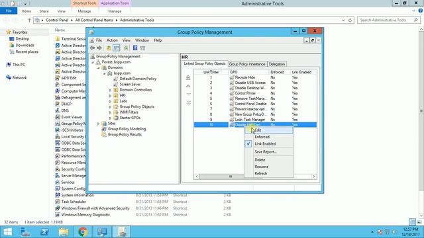This screenshot has height=238, width=424.
Task: Click the Back arrow in Group Policy Management toolbar
Action: point(93,48)
